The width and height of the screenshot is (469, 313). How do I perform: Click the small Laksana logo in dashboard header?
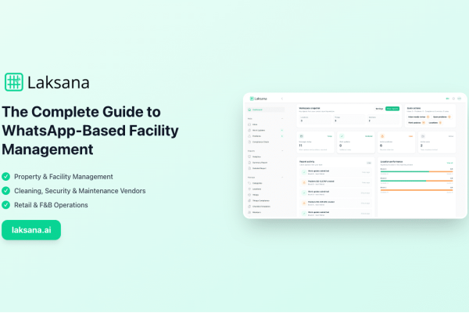[x=259, y=99]
